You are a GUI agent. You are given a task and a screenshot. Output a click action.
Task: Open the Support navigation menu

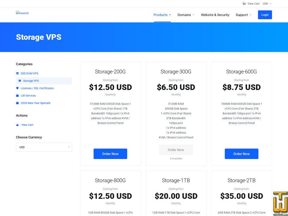[x=243, y=15]
